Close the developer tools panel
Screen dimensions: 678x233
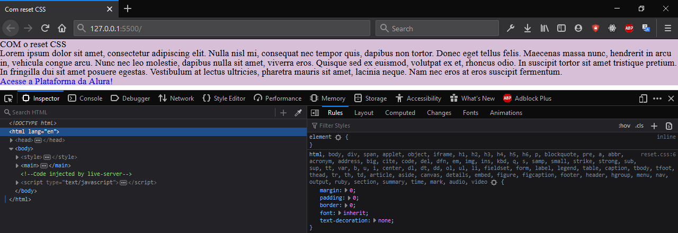(x=671, y=98)
